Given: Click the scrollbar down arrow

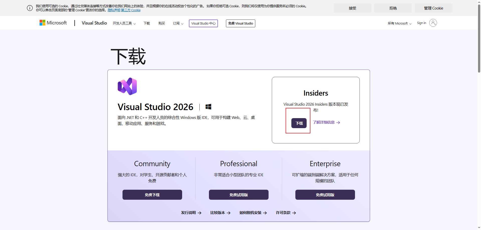Looking at the screenshot, I should tap(479, 228).
